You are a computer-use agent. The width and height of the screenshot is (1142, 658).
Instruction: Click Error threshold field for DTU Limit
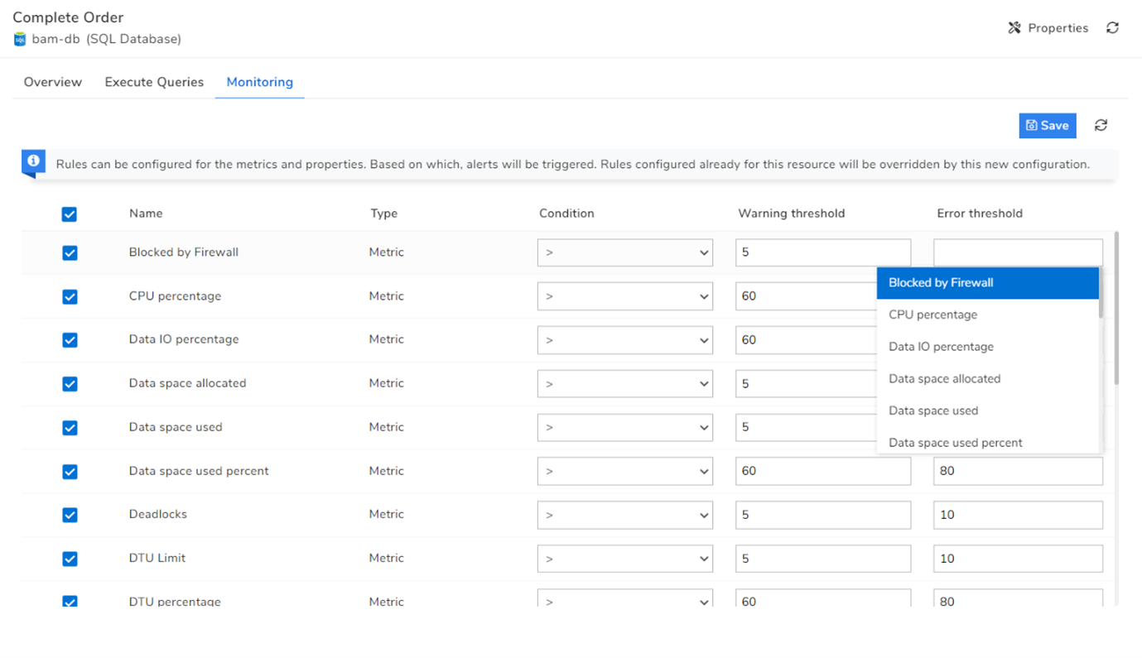[1018, 559]
